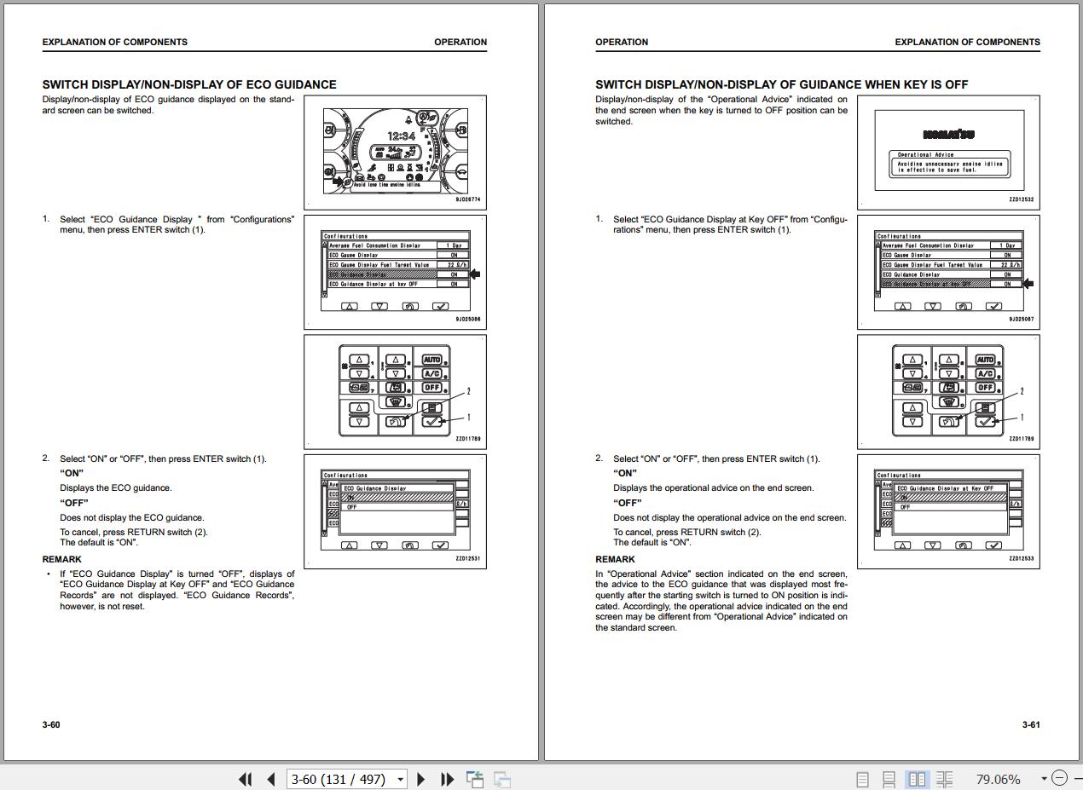The width and height of the screenshot is (1083, 790).
Task: Click the monitor screen figure 9JD06774
Action: (x=395, y=152)
